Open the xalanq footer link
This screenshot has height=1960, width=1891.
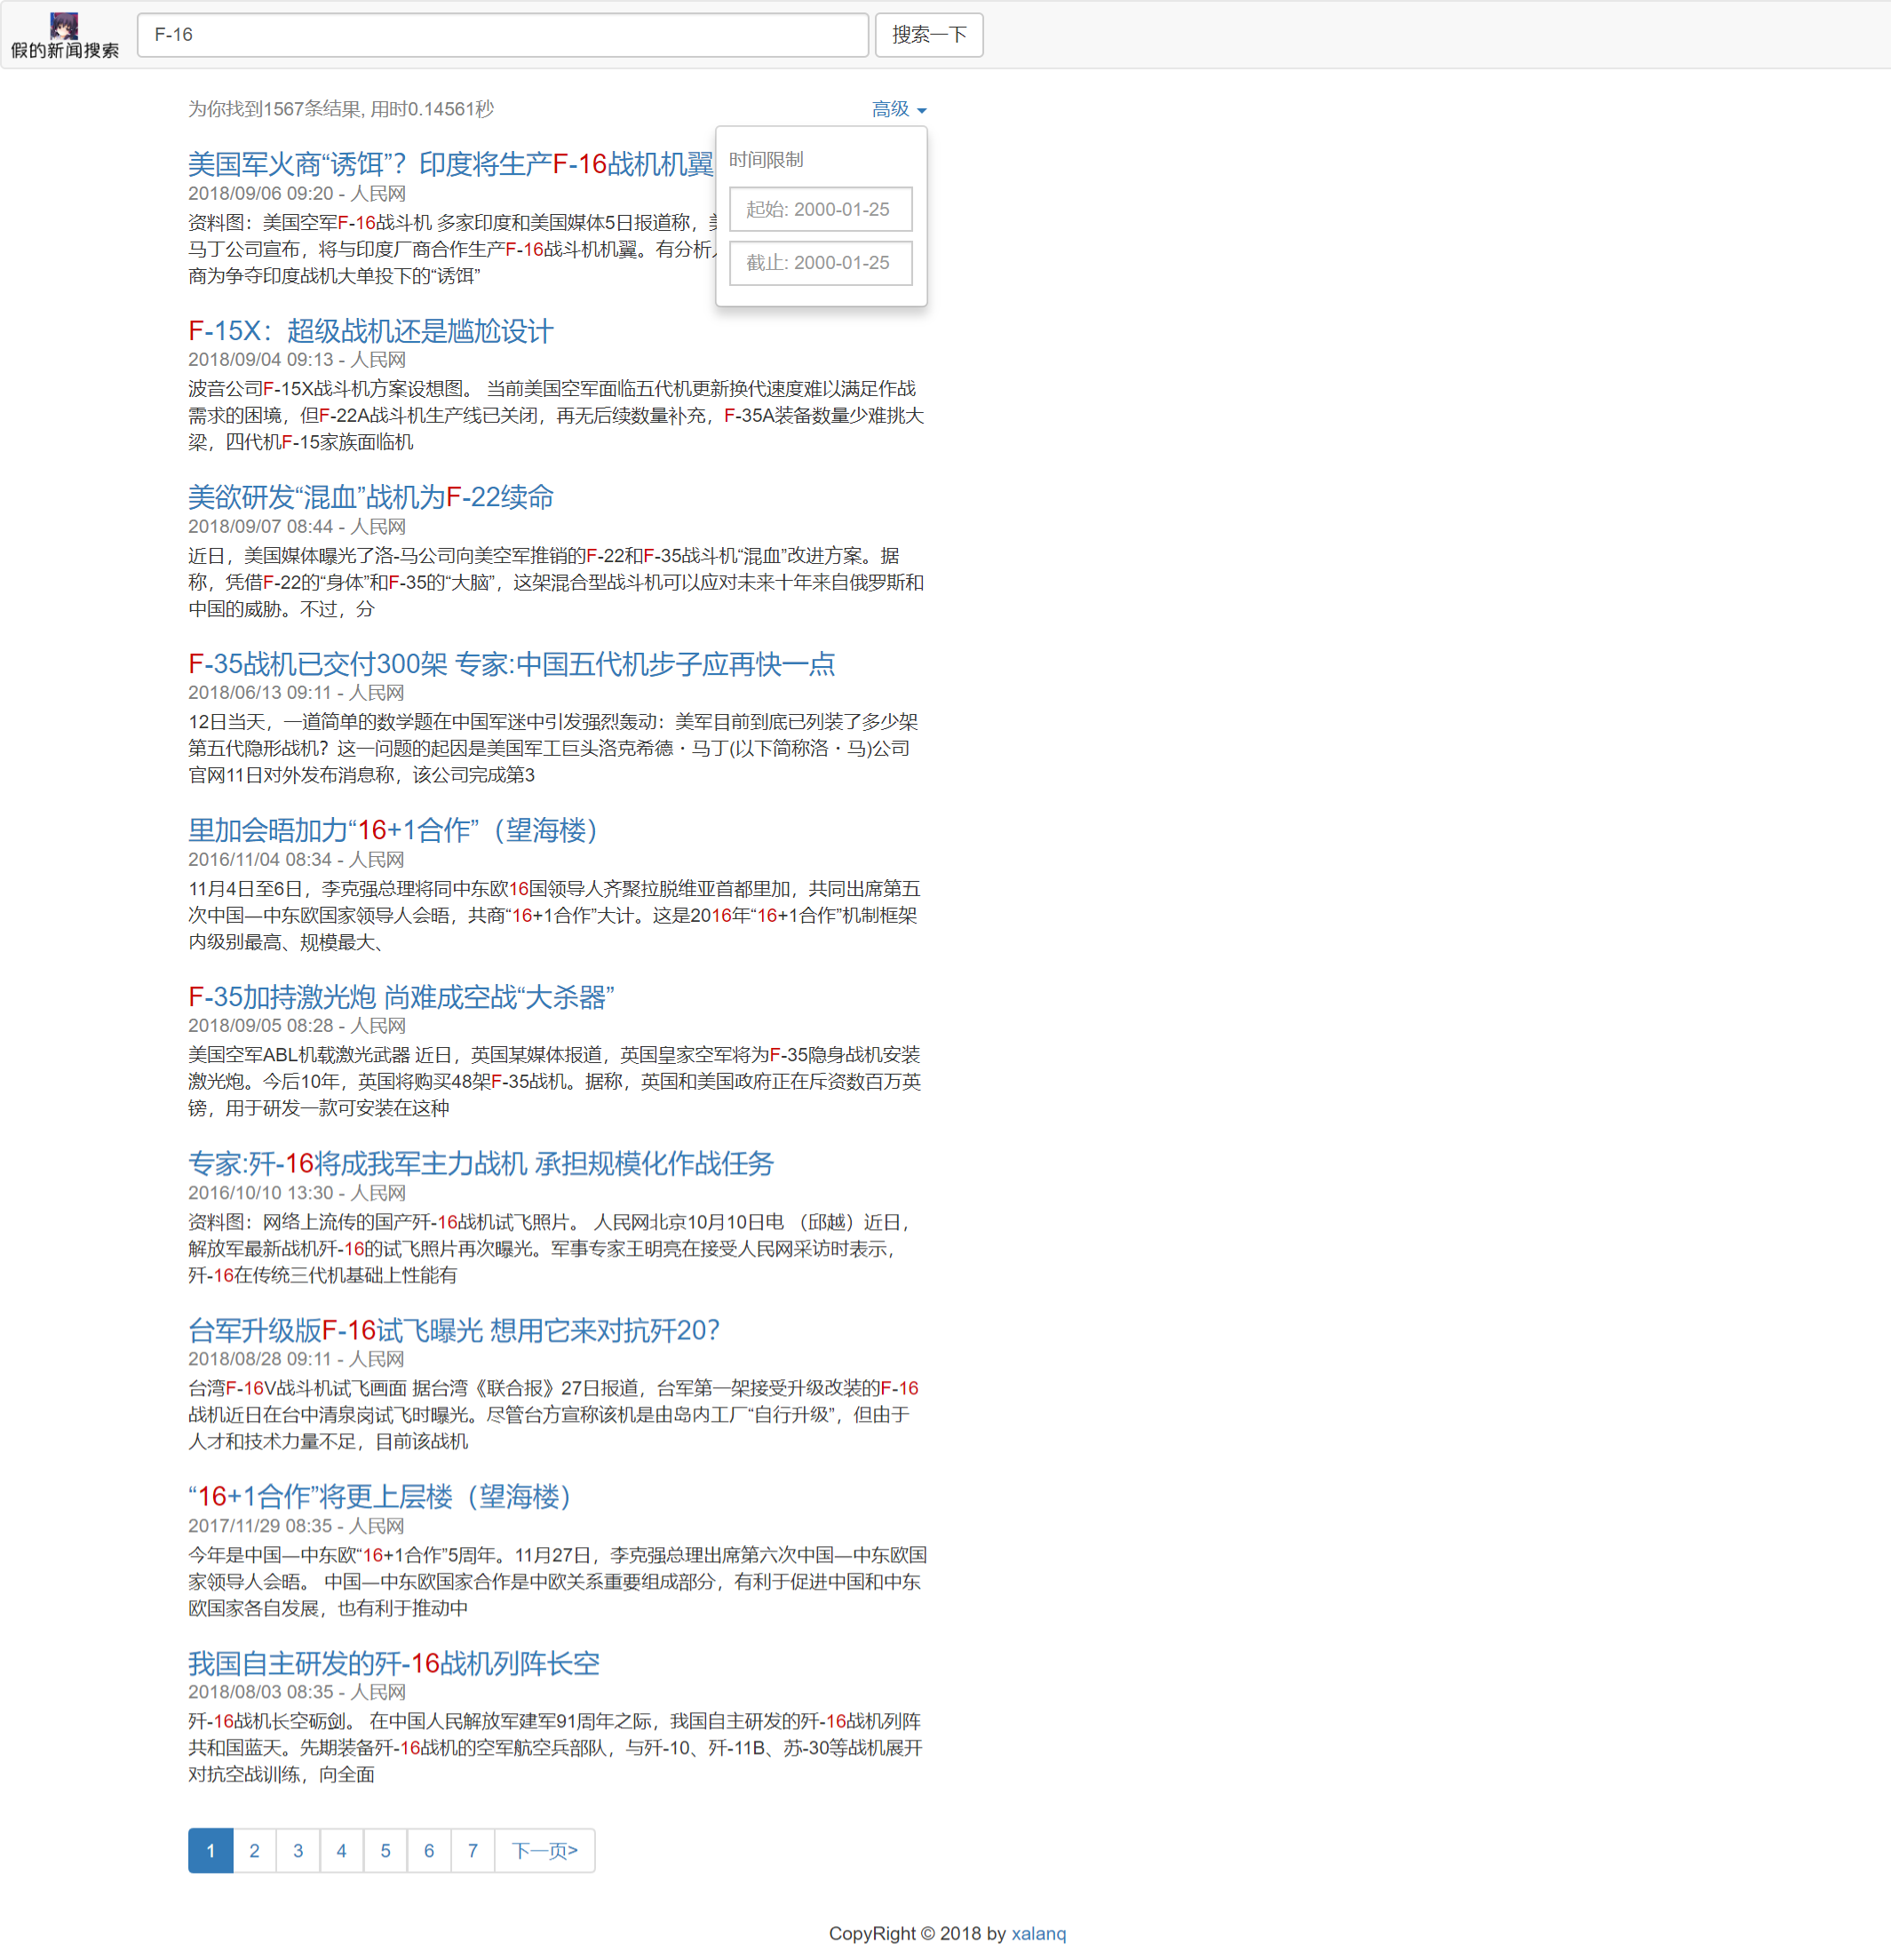1038,1933
